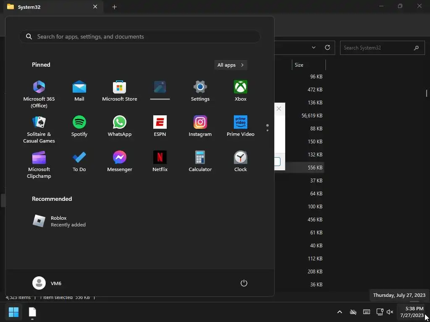Open Solitaire & Casual Games
The image size is (430, 322).
(x=39, y=130)
